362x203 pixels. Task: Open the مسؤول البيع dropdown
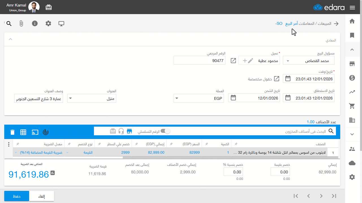(309, 61)
